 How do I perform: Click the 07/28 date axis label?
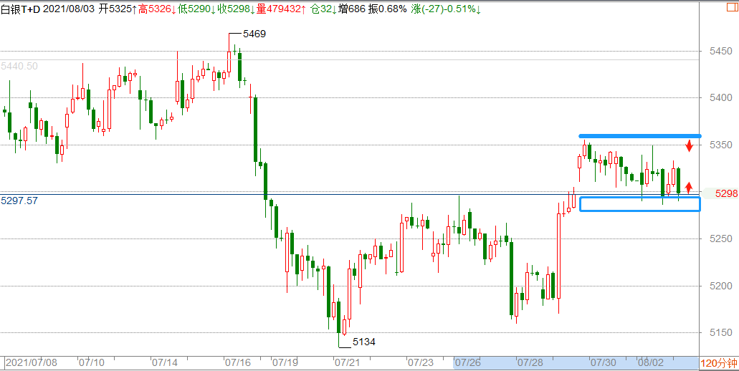pyautogui.click(x=530, y=363)
